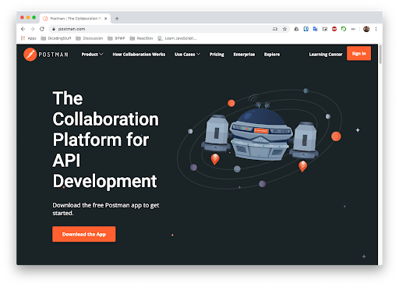Click the blue square extension icon
Screen dimensions: 399x287
click(x=306, y=29)
